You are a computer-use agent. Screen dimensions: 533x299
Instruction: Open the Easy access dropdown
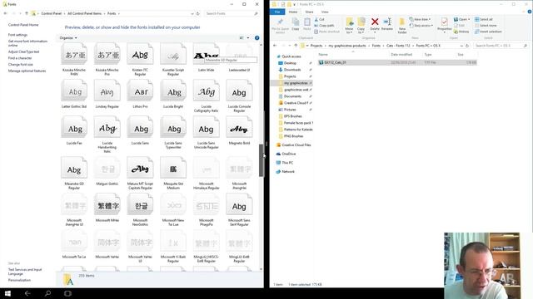point(421,26)
